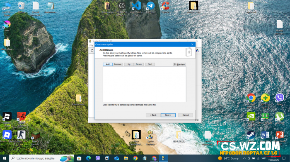Open the notification center icon
Image resolution: width=290 pixels, height=162 pixels.
click(284, 158)
